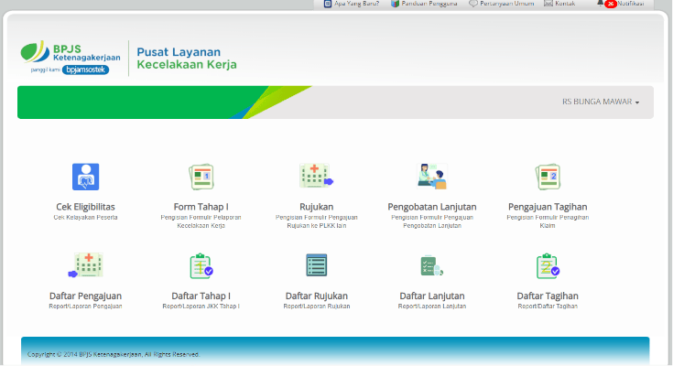673x366 pixels.
Task: Click 'Pengisian Formulir Penagihan Klaim' text
Action: tap(548, 221)
